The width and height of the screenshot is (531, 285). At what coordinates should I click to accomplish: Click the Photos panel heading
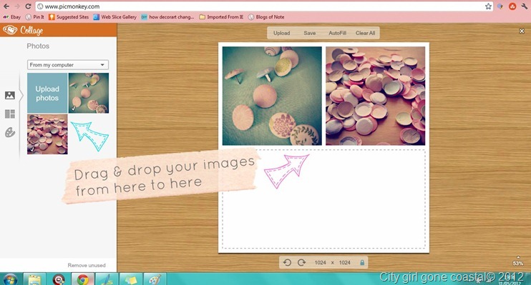pyautogui.click(x=38, y=46)
